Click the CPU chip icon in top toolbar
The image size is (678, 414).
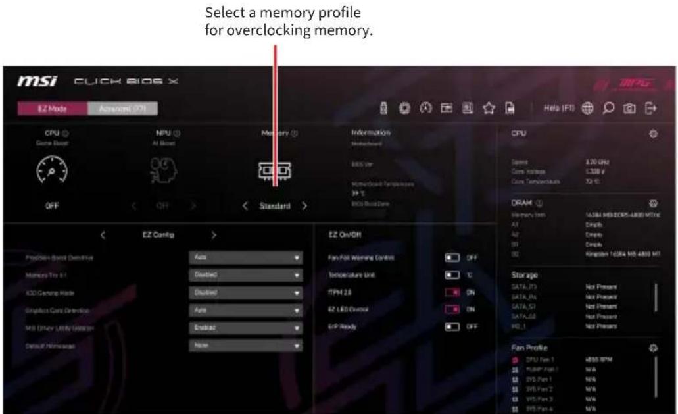(404, 108)
